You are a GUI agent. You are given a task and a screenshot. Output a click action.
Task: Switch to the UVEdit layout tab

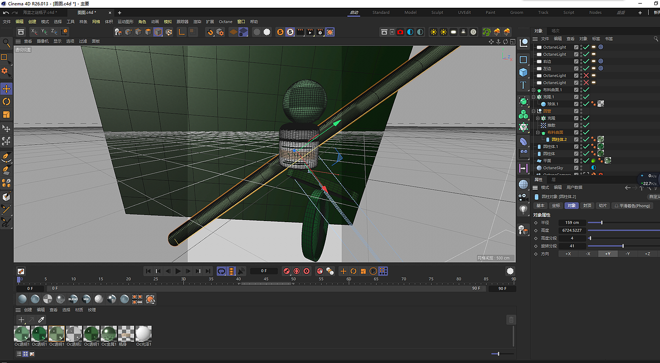(464, 12)
